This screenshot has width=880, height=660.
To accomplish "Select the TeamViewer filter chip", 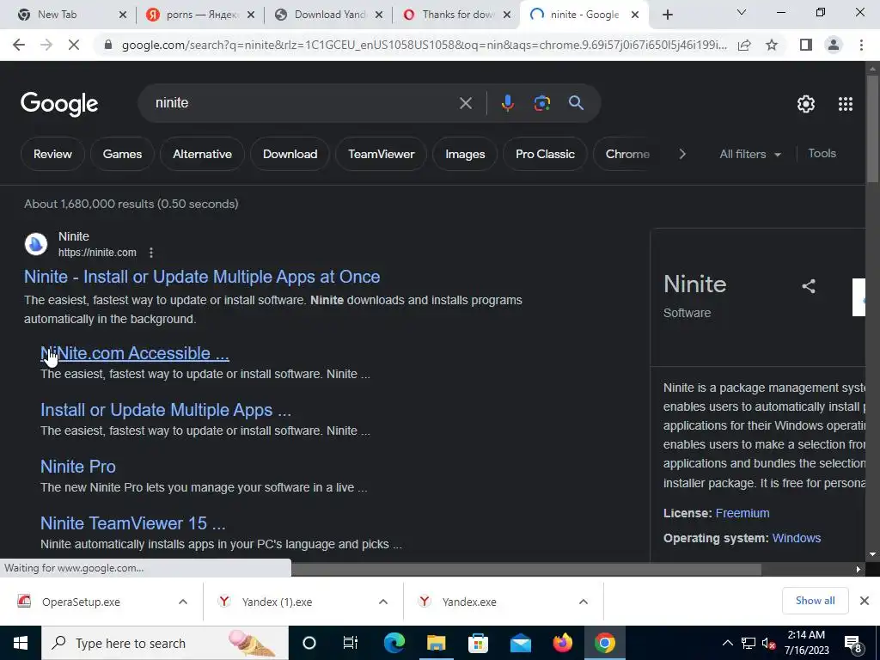I will (381, 154).
